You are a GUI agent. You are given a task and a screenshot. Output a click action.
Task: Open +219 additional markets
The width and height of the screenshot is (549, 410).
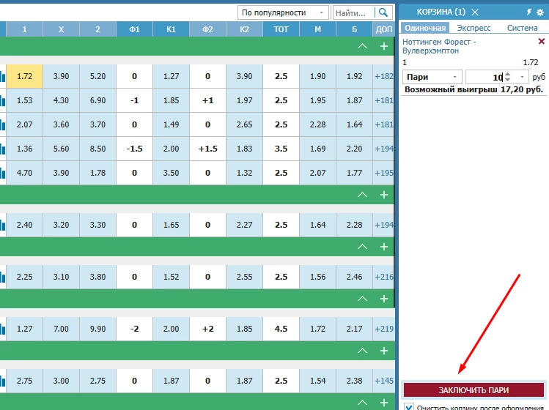point(384,329)
